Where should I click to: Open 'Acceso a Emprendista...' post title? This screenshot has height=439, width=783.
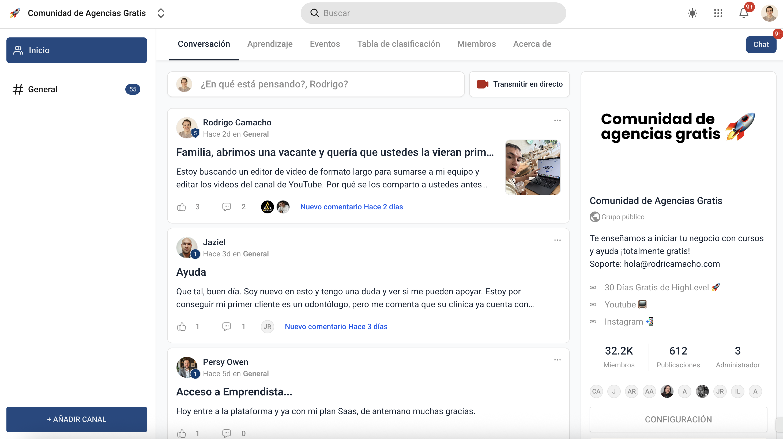pos(234,392)
